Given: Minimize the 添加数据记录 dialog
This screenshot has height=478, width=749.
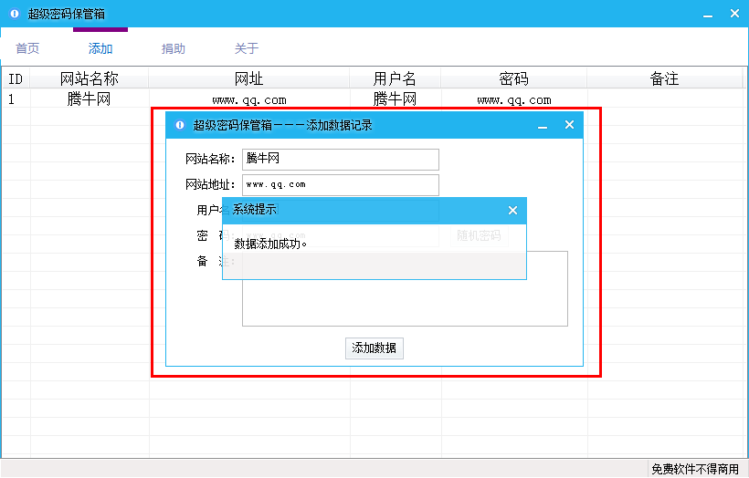Looking at the screenshot, I should [x=543, y=125].
